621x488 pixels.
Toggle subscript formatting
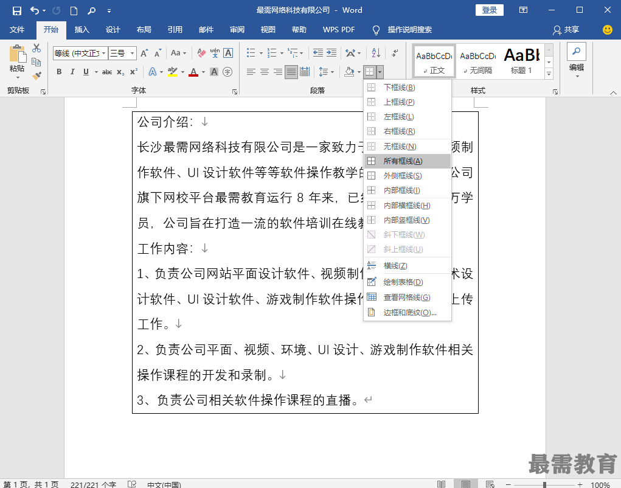coord(120,72)
